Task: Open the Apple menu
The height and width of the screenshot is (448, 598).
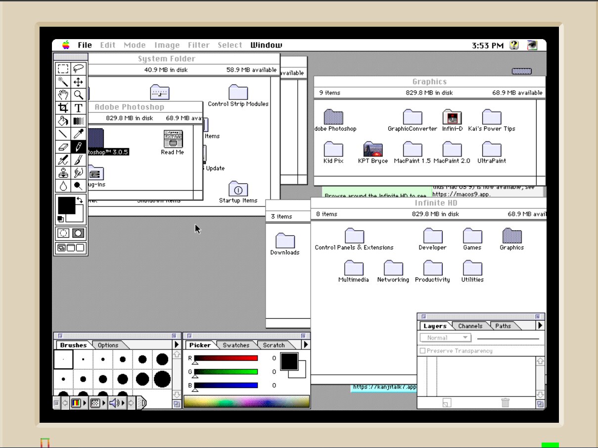Action: click(66, 45)
